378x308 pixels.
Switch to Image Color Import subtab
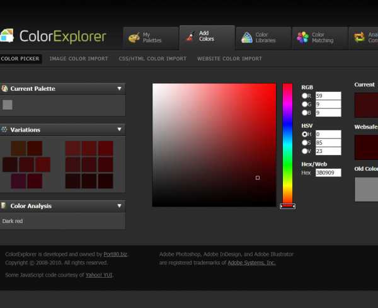coord(79,59)
